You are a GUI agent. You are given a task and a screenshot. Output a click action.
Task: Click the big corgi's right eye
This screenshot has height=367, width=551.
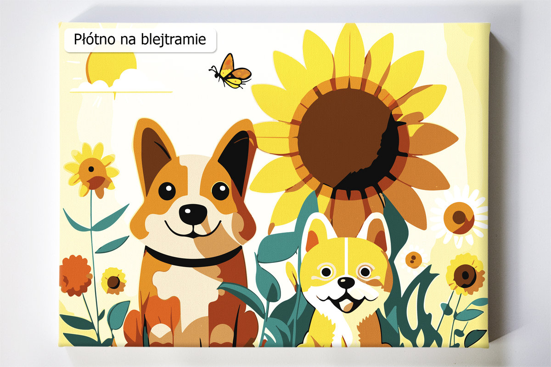click(220, 191)
